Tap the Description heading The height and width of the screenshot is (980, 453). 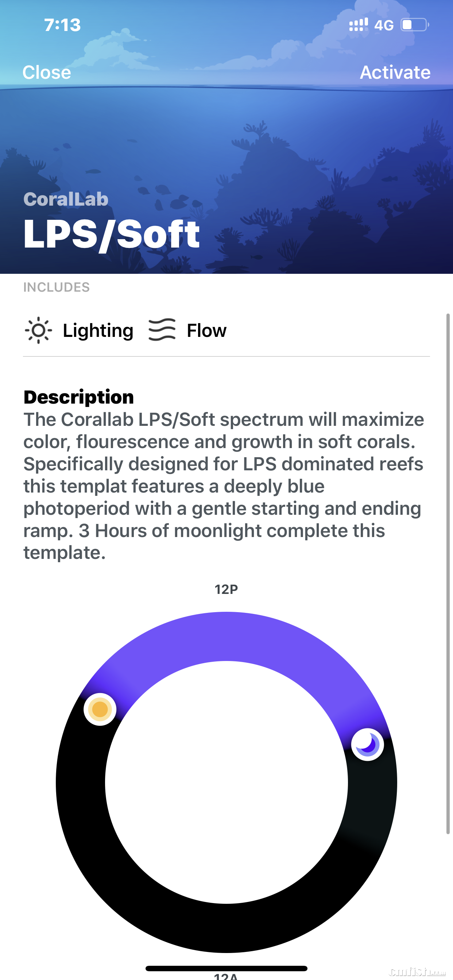click(x=79, y=397)
